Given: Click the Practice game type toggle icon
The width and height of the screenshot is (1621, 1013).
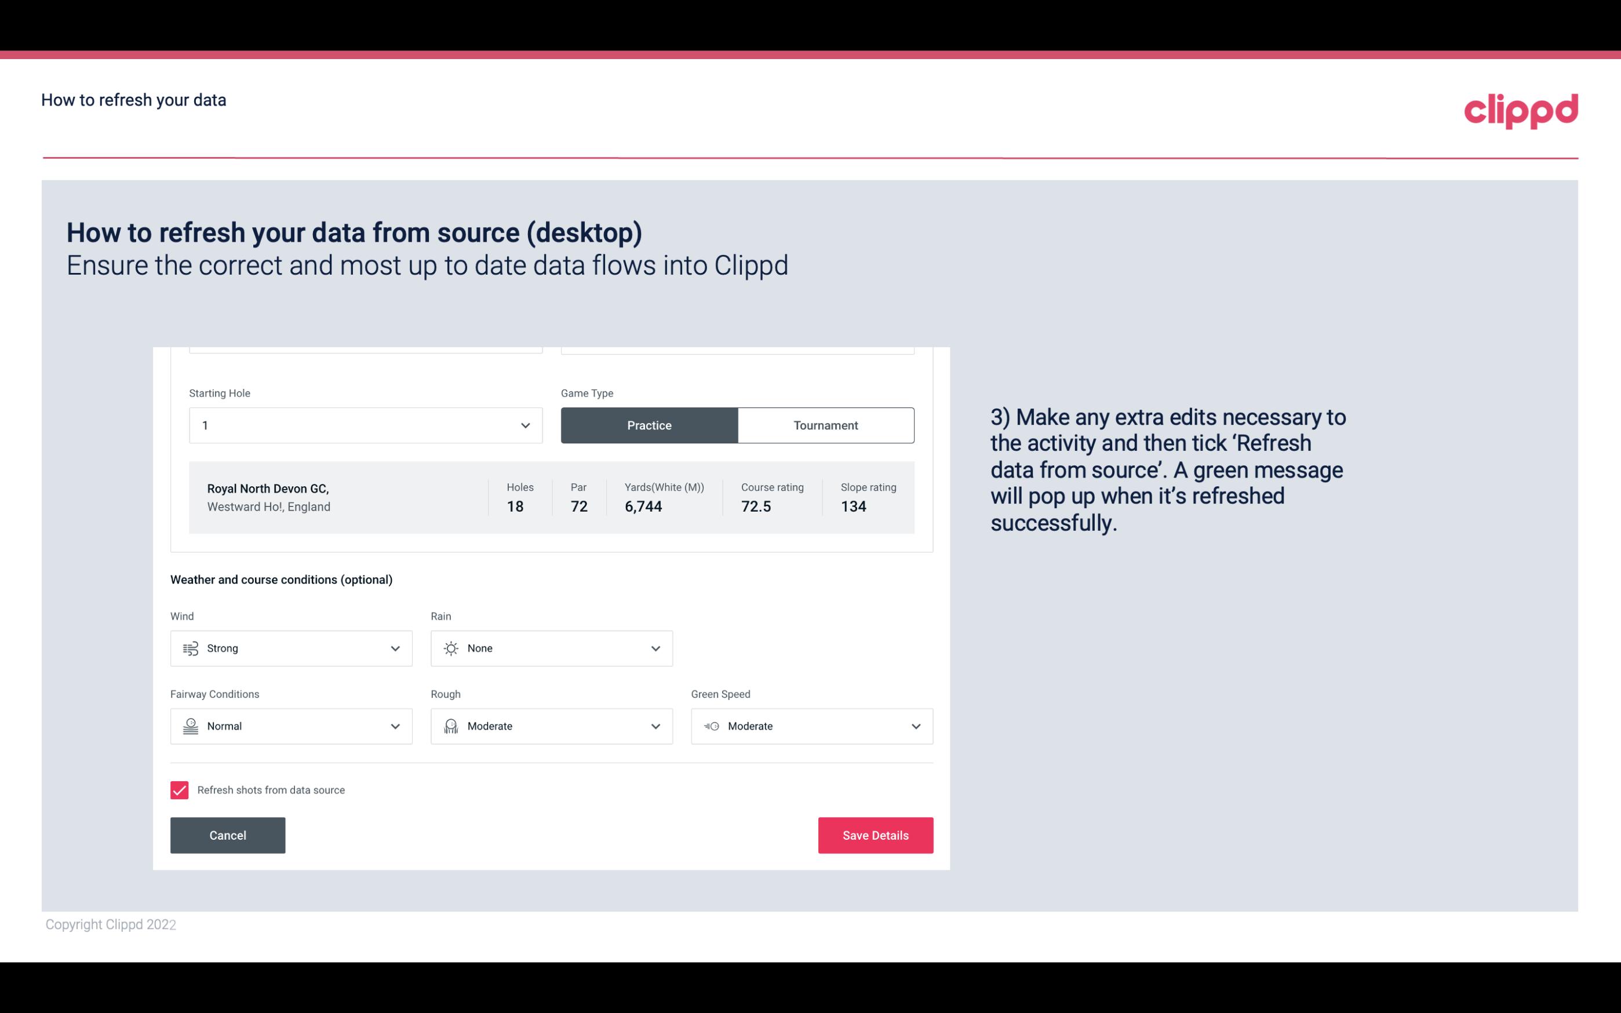Looking at the screenshot, I should point(649,424).
